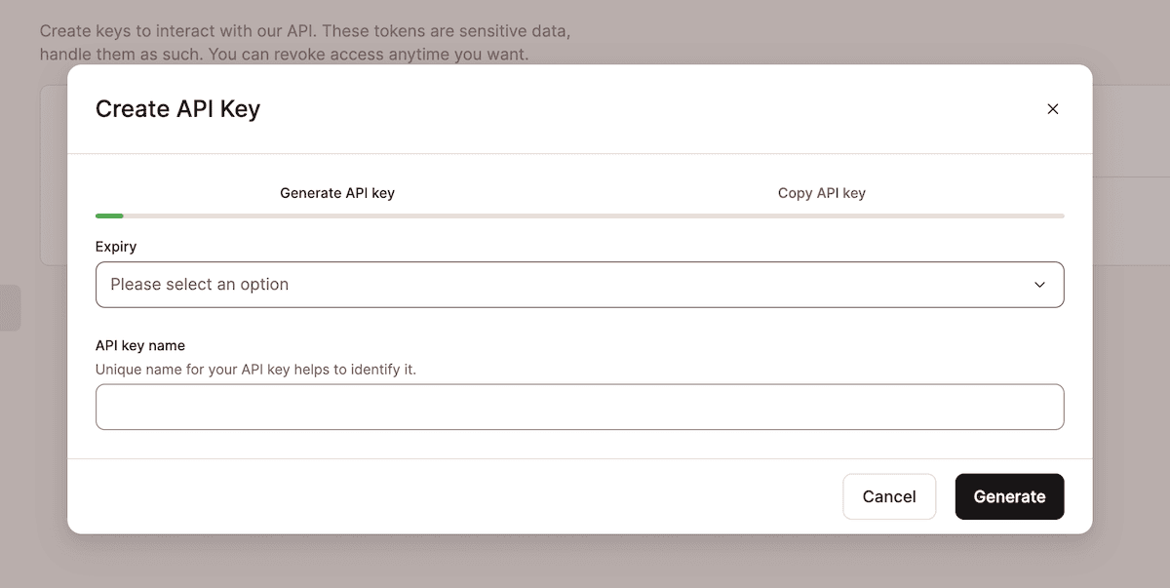The height and width of the screenshot is (588, 1170).
Task: Open the Expiry dropdown field
Action: (x=579, y=285)
